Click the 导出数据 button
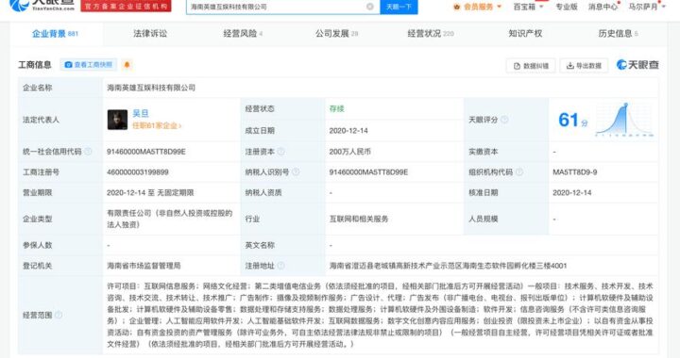This screenshot has width=680, height=358. (x=585, y=66)
